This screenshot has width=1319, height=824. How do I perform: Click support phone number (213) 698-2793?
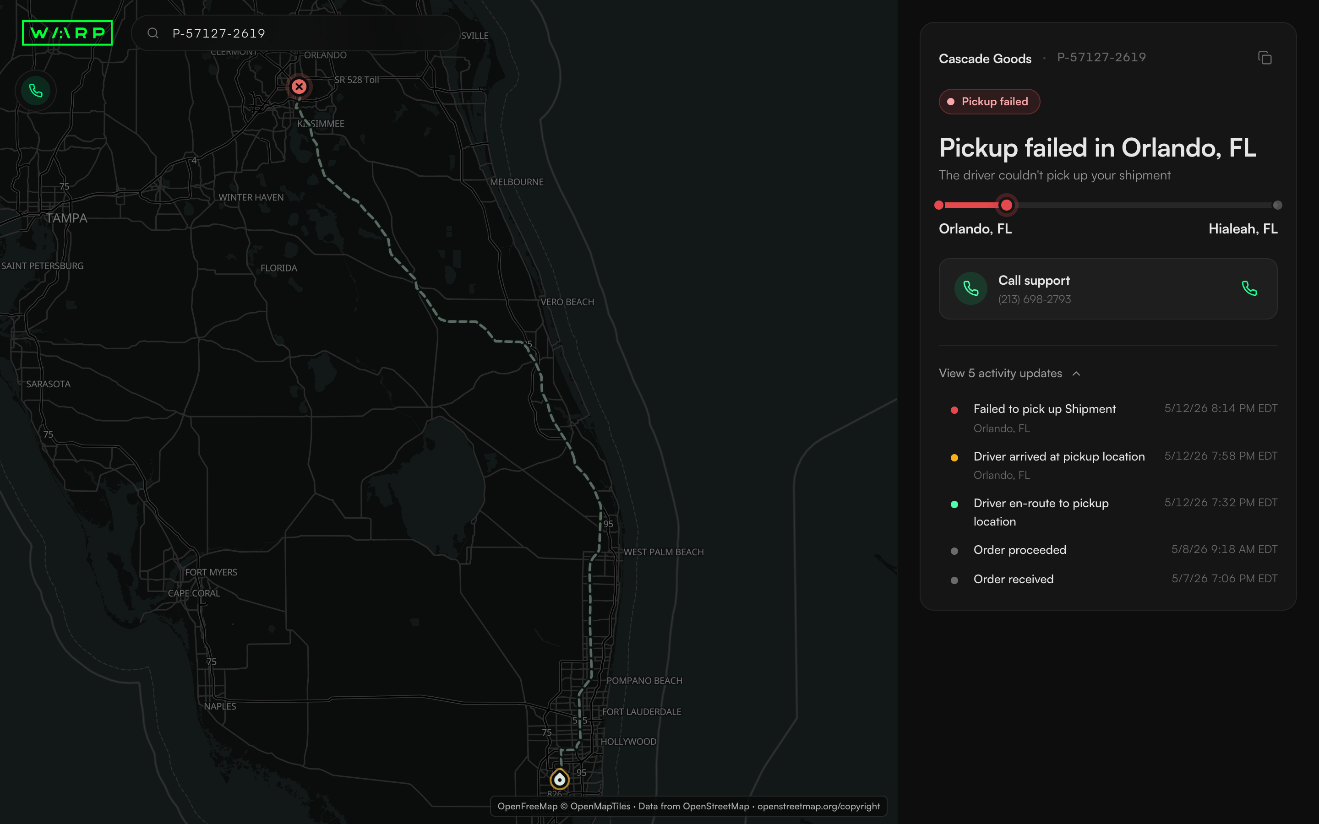tap(1035, 299)
